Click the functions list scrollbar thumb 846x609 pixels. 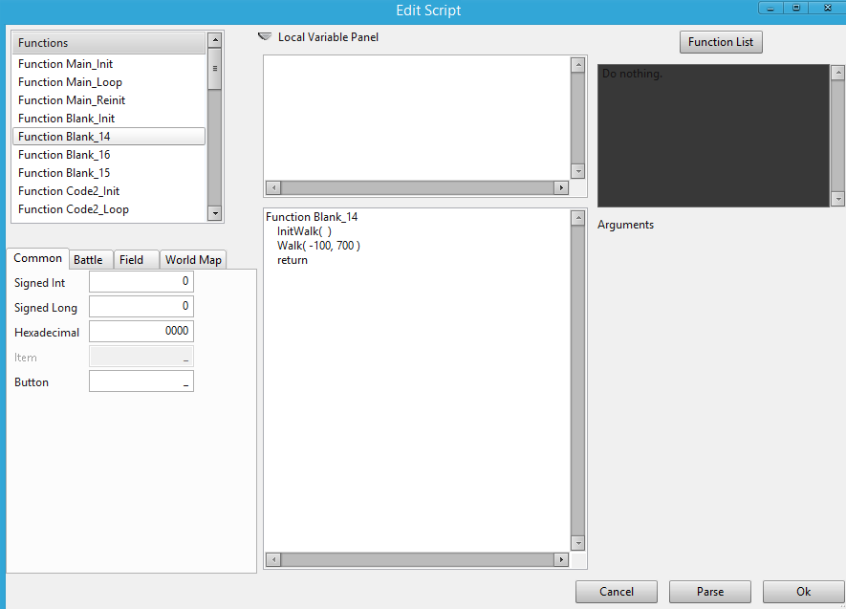pyautogui.click(x=215, y=69)
